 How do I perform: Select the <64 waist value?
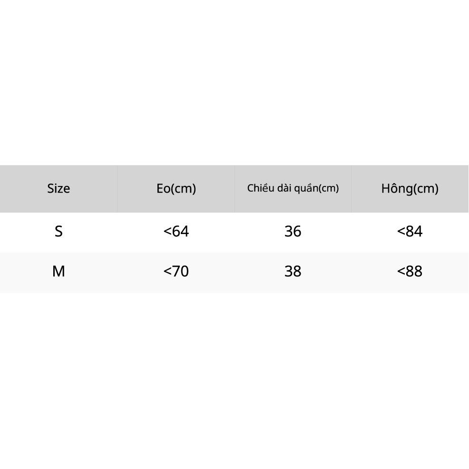click(176, 232)
